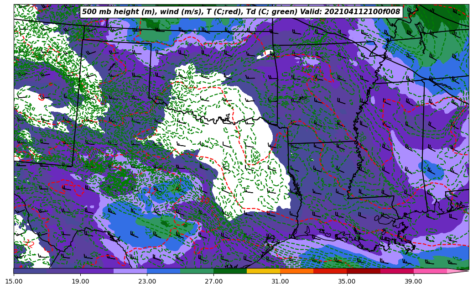Select the bright red colorbar segment before 35.00
The height and width of the screenshot is (289, 473).
330,271
